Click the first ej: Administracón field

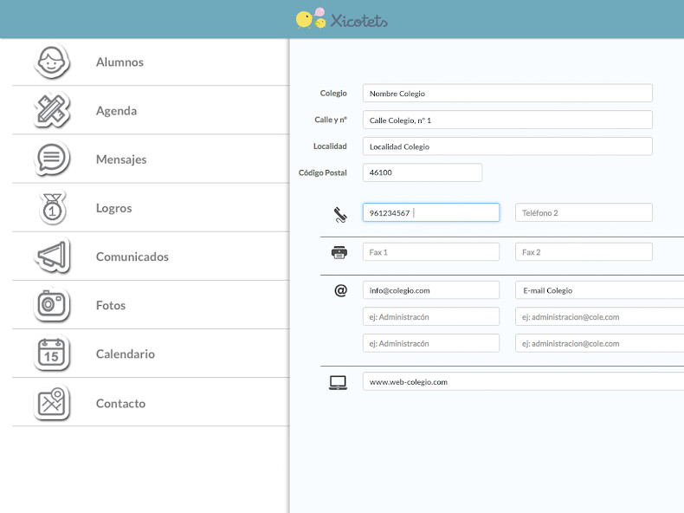tap(431, 316)
